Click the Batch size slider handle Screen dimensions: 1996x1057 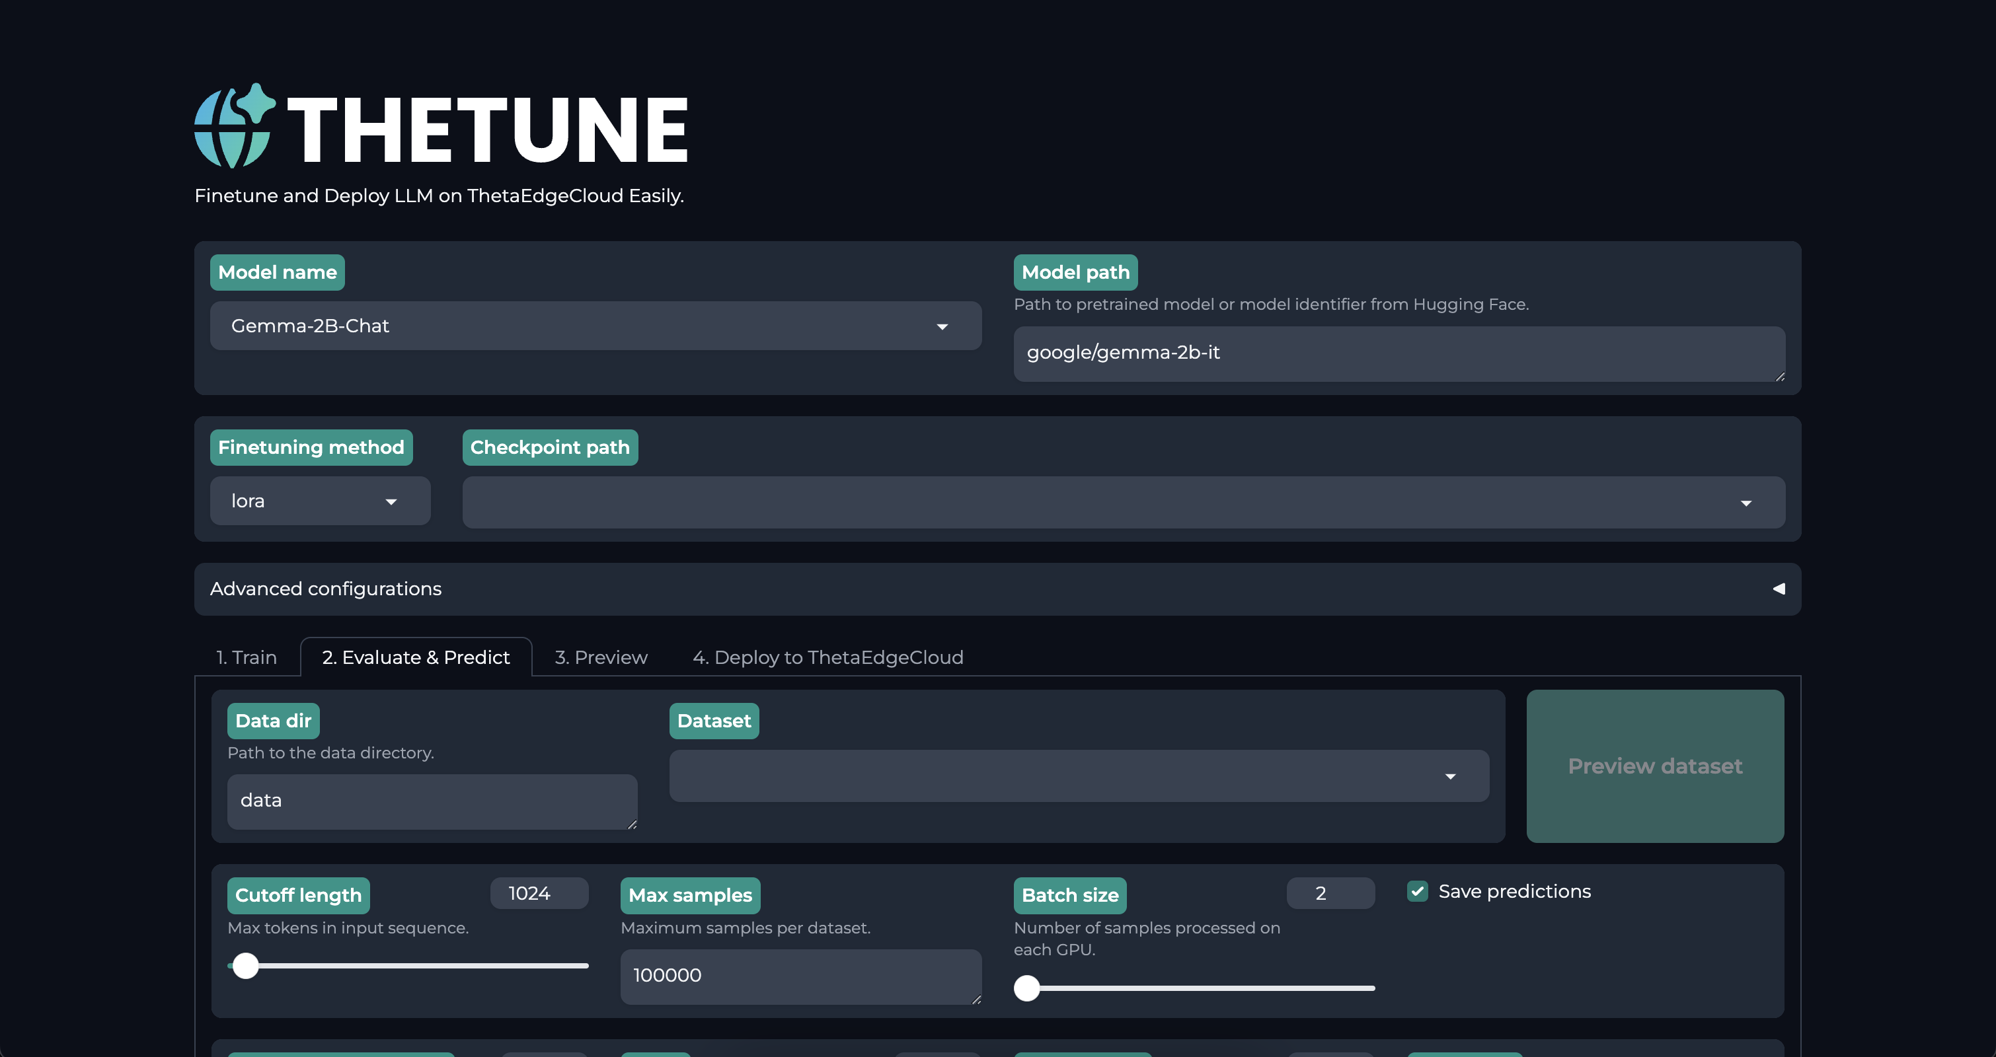[x=1026, y=988]
